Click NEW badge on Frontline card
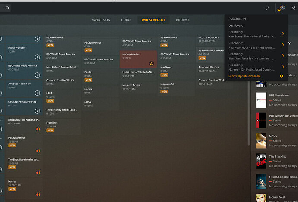Viewport: 298px width, 202px height. point(50,131)
